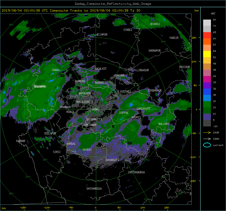
Task: Click the KARWAR coastal city label
Action: pos(21,141)
